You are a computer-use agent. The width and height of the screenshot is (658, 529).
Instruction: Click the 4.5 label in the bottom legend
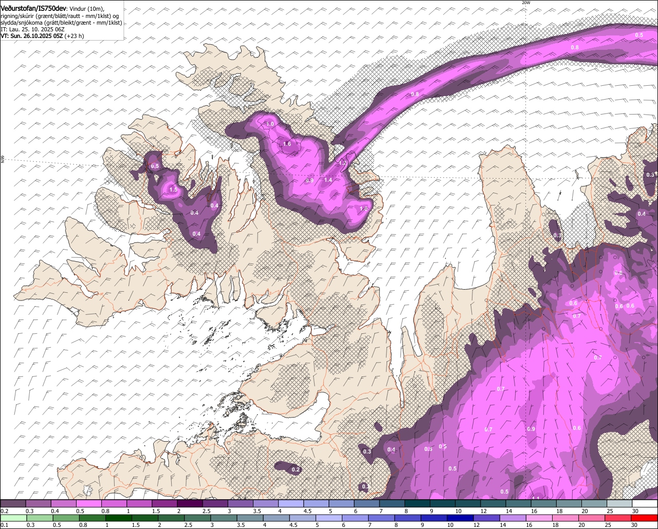point(293,525)
